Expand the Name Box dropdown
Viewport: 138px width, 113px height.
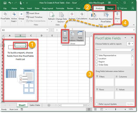click(47, 30)
